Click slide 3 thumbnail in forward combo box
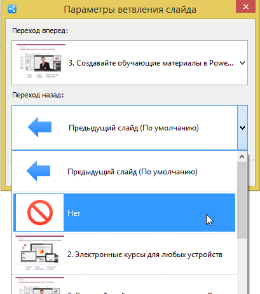The image size is (260, 294). tap(41, 61)
